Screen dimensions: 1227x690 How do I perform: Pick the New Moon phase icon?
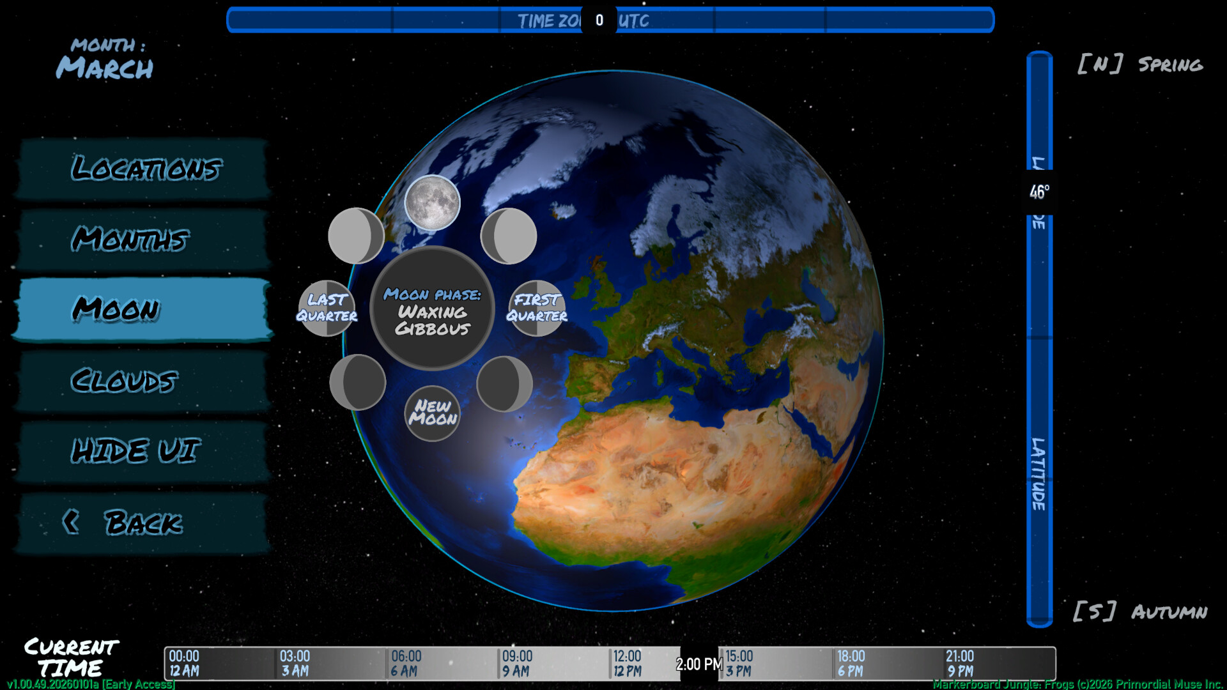(x=433, y=413)
